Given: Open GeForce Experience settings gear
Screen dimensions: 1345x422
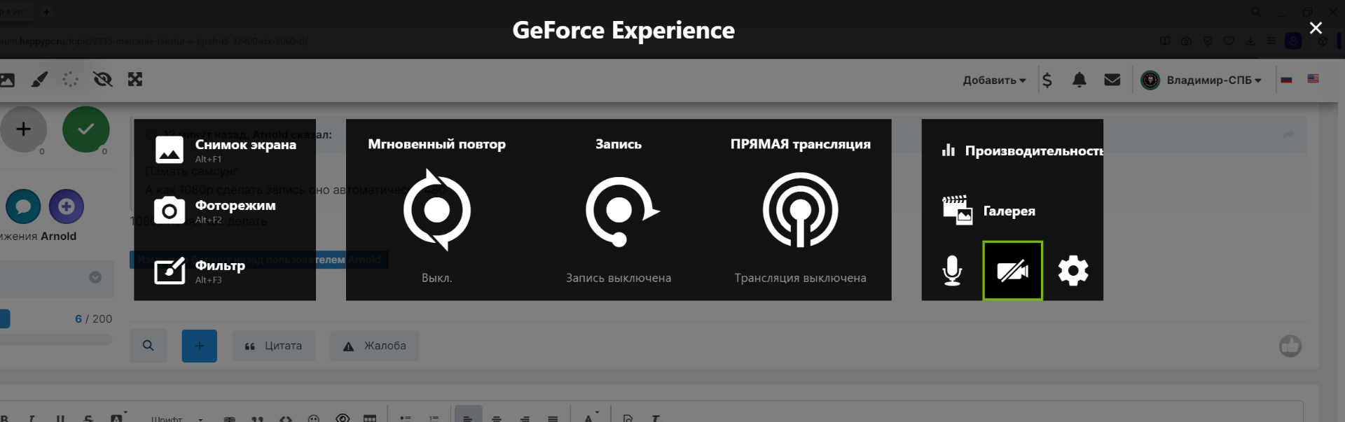Looking at the screenshot, I should (1072, 271).
